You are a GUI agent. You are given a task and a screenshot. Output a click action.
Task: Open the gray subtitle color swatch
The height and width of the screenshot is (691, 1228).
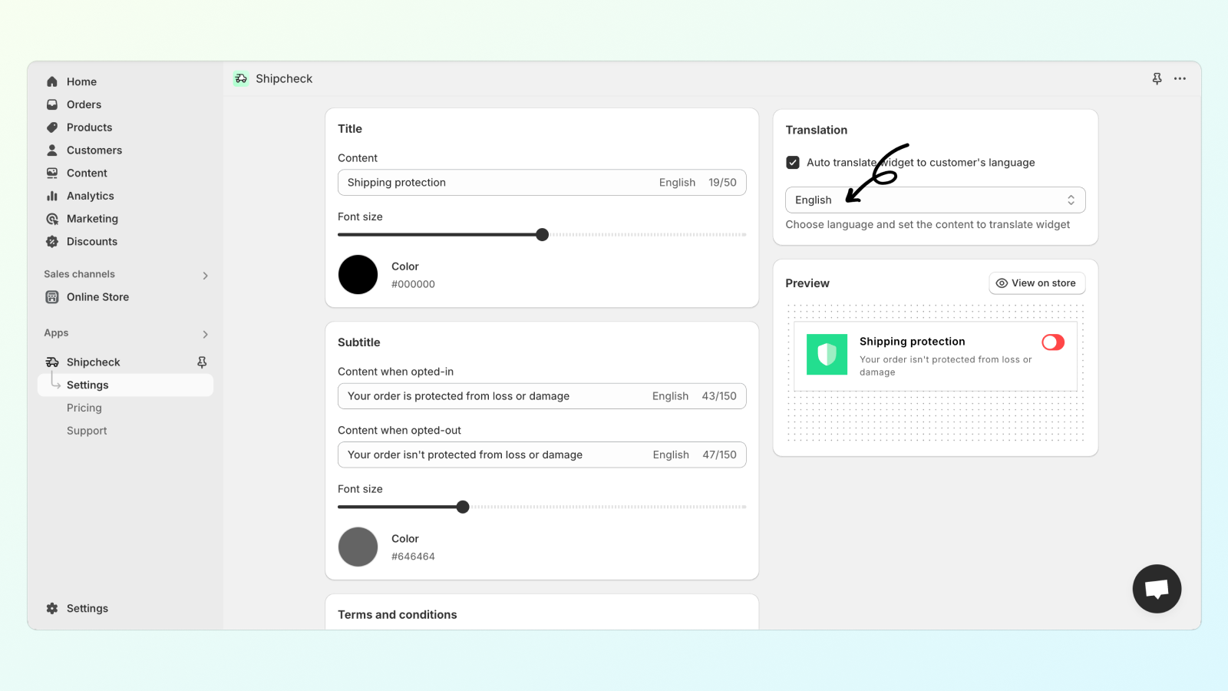(x=358, y=547)
